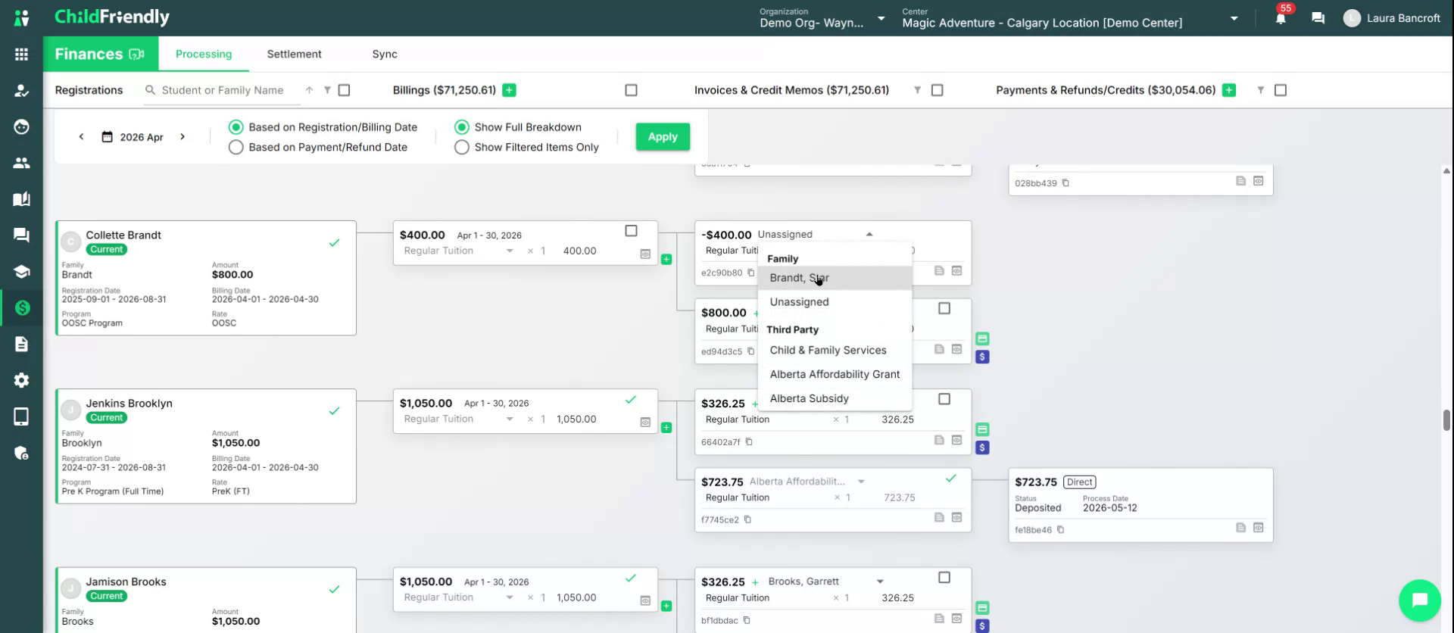
Task: Open the Organization dropdown
Action: [x=822, y=18]
